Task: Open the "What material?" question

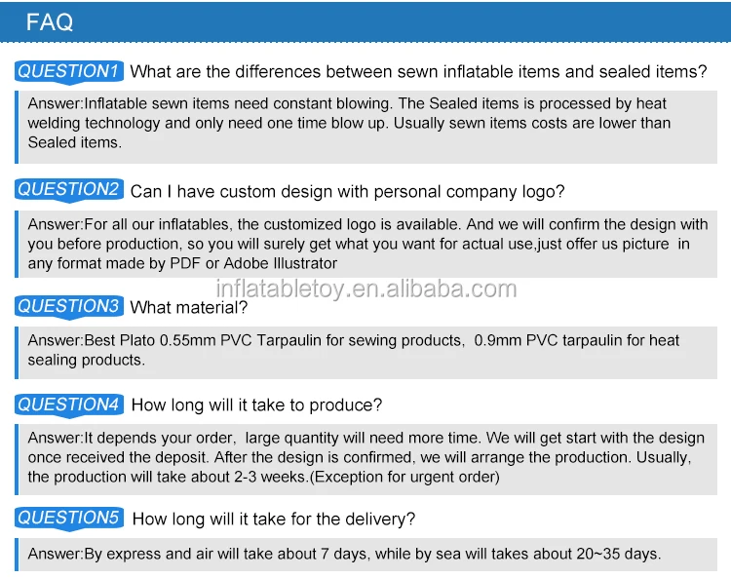Action: 188,308
